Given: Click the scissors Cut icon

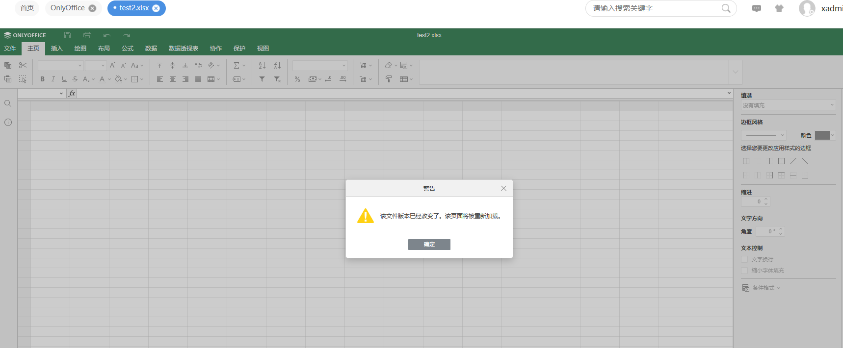Looking at the screenshot, I should point(23,65).
